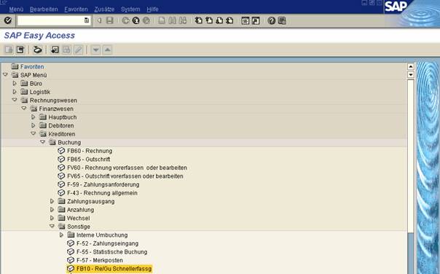Open Customize Local Layout icon
Image resolution: width=440 pixels, height=274 pixels.
point(282,20)
